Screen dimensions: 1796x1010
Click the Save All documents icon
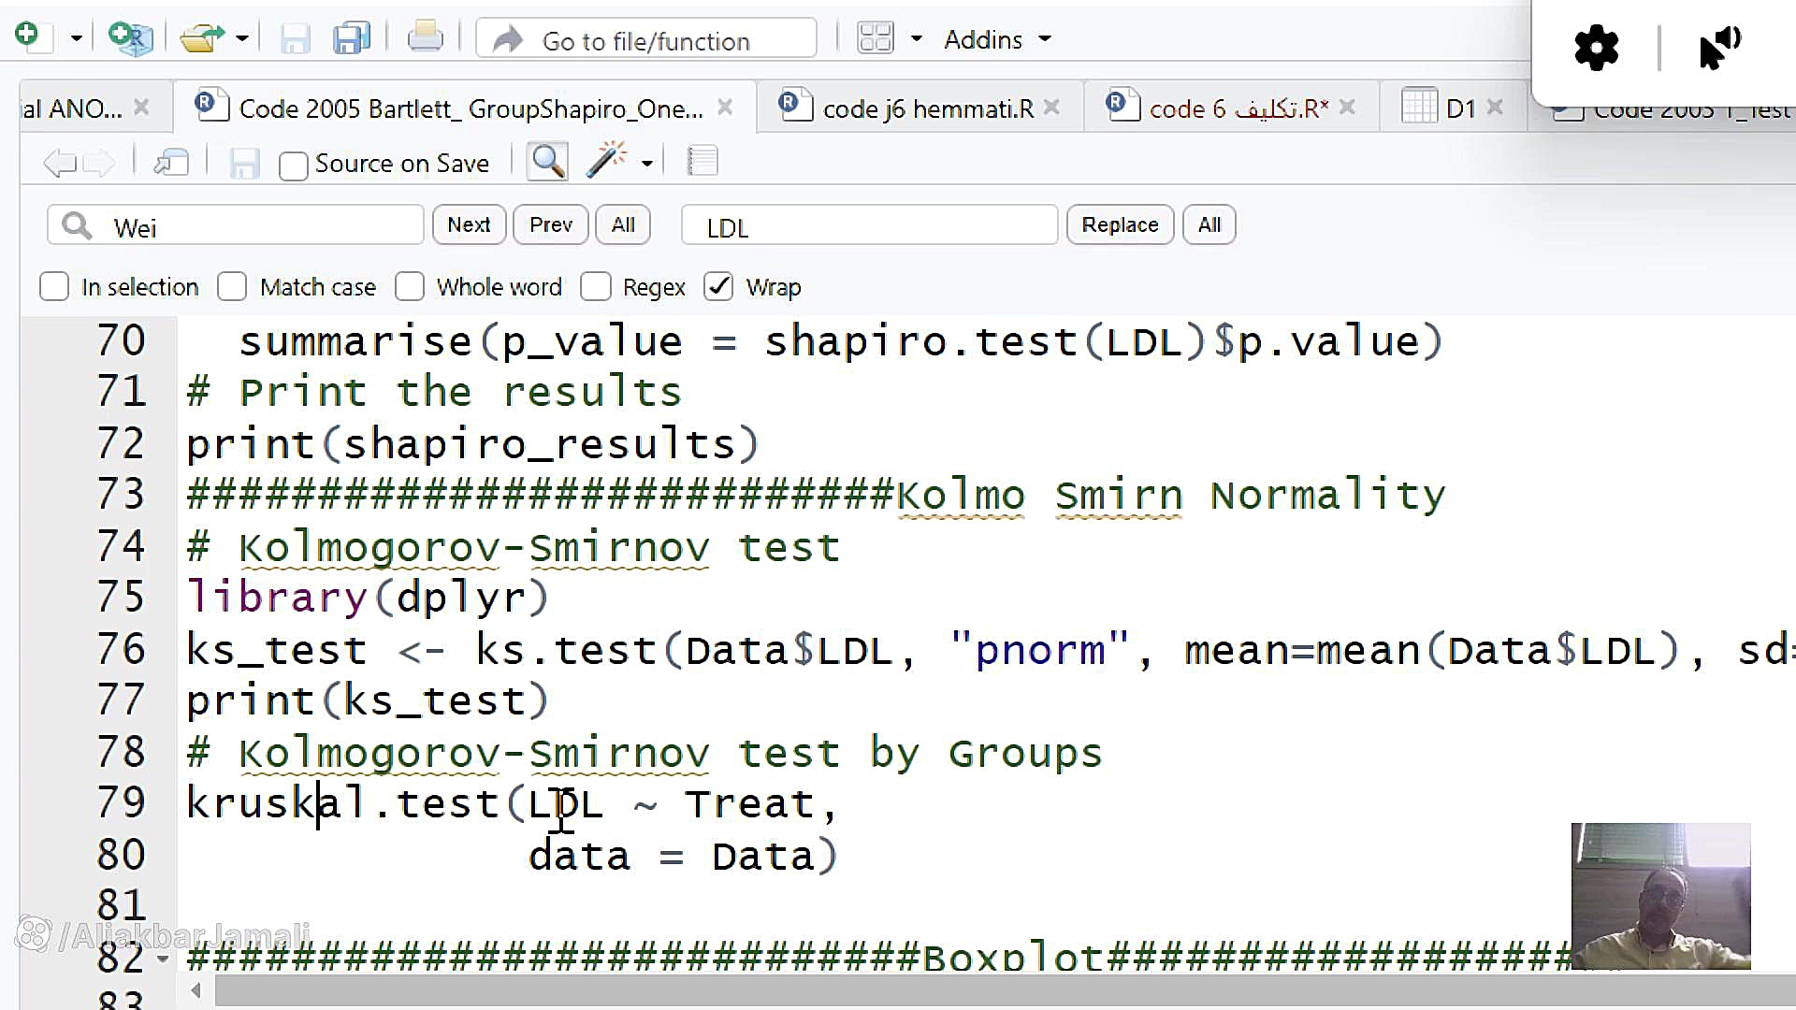[352, 38]
